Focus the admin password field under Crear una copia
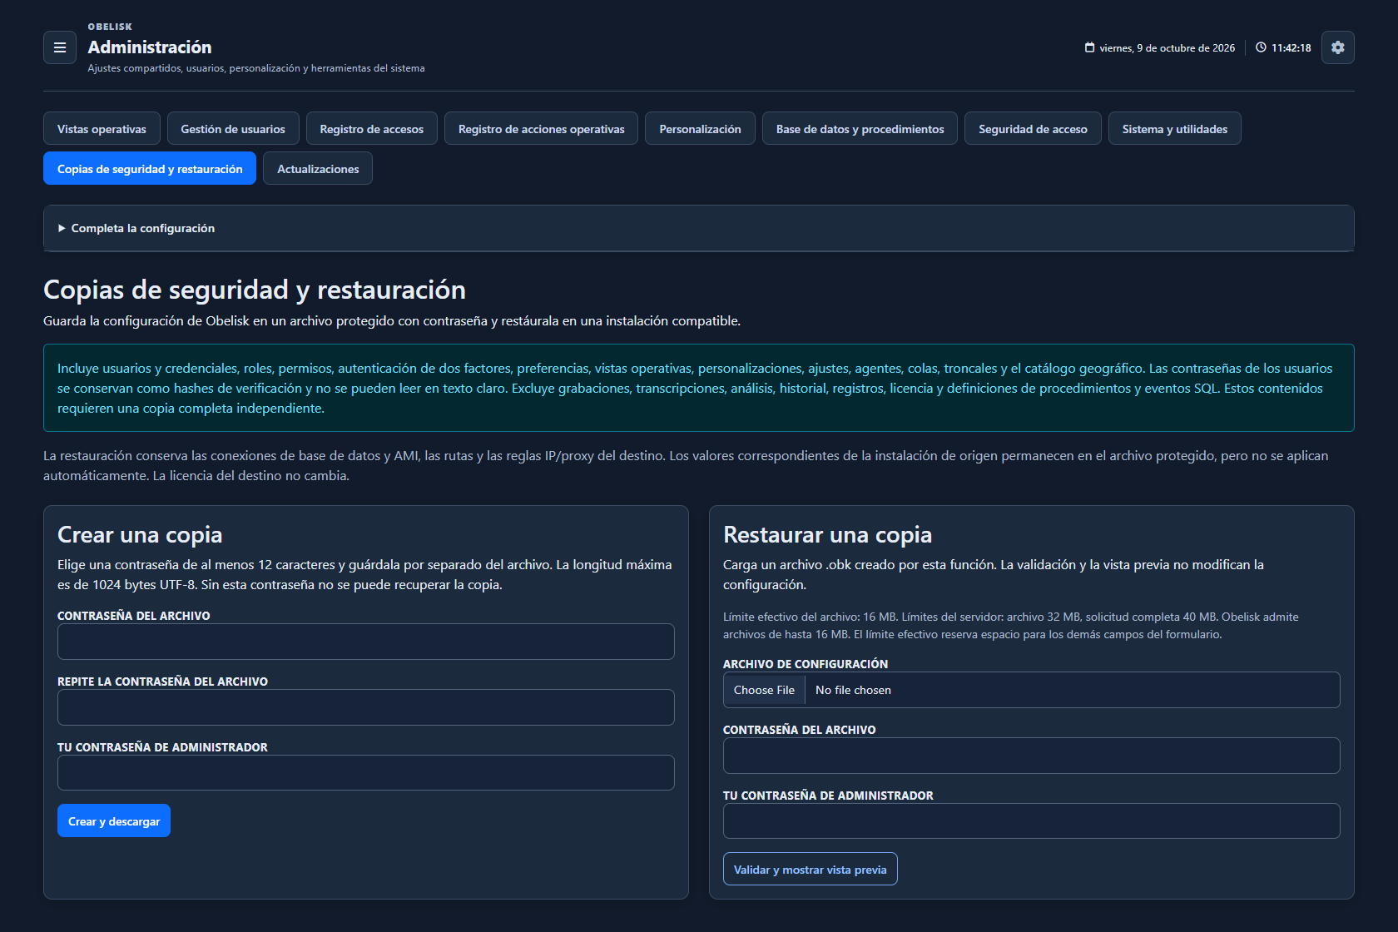 (366, 773)
